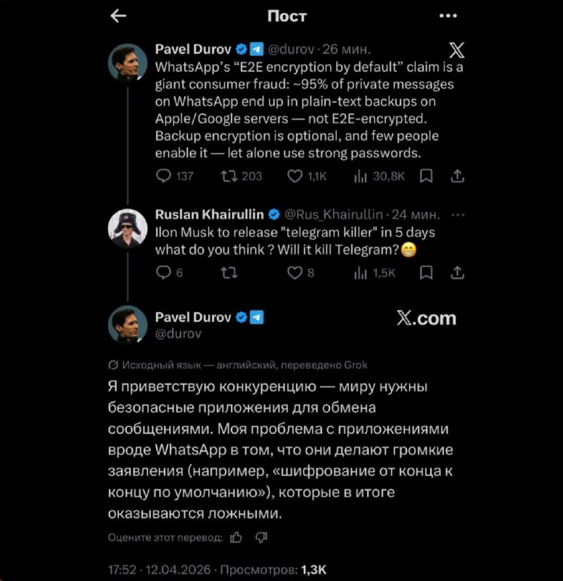563x581 pixels.
Task: Open Pavel Durov's avatar in top post
Action: [128, 62]
